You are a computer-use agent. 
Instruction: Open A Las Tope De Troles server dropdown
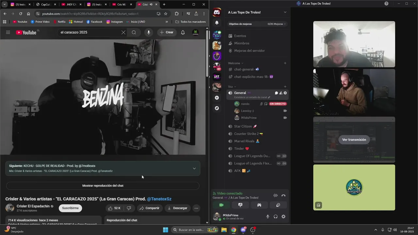pyautogui.click(x=285, y=12)
